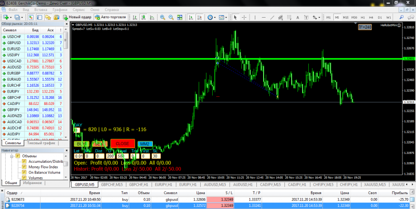The image size is (416, 209).
Task: Open the Сервис menu
Action: [79, 9]
